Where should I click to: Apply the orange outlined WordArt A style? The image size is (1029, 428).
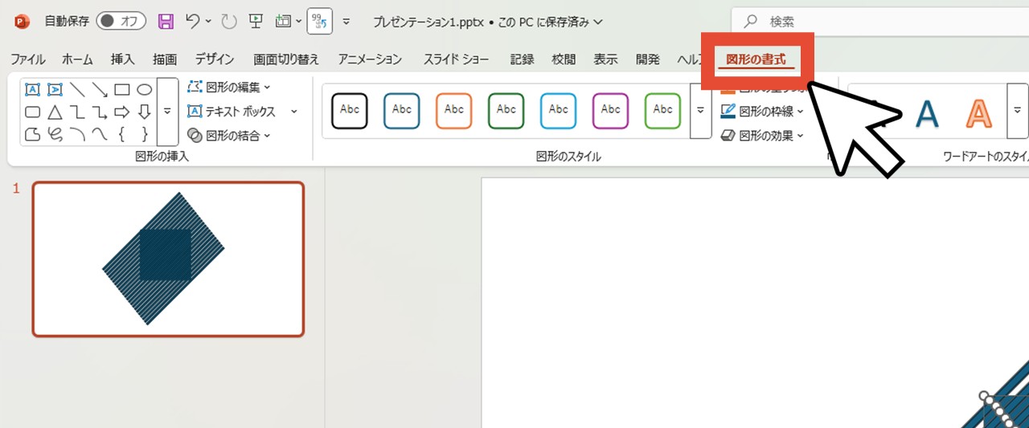[x=978, y=114]
